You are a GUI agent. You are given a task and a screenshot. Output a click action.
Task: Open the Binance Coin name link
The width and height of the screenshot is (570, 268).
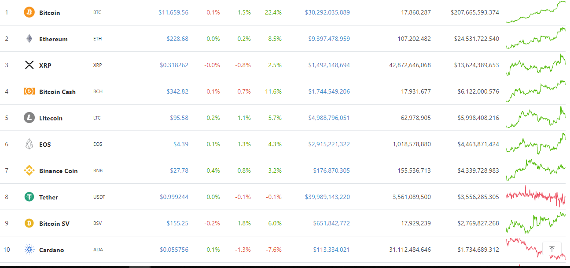58,171
